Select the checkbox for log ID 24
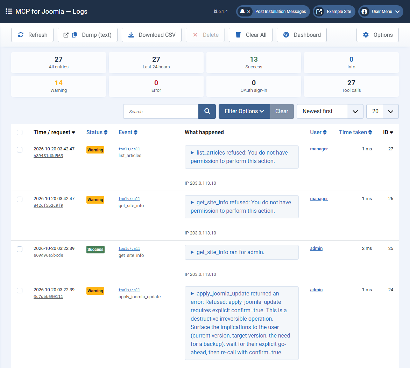 tap(20, 291)
